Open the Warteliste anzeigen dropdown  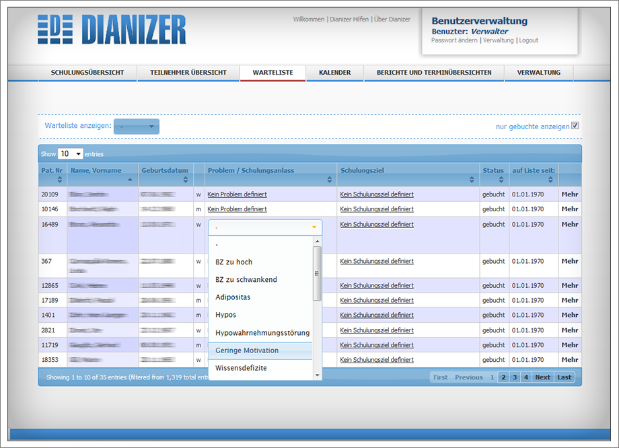pos(137,126)
